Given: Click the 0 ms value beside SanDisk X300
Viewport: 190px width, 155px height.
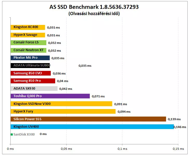Looking at the screenshot, I should [x=43, y=134].
